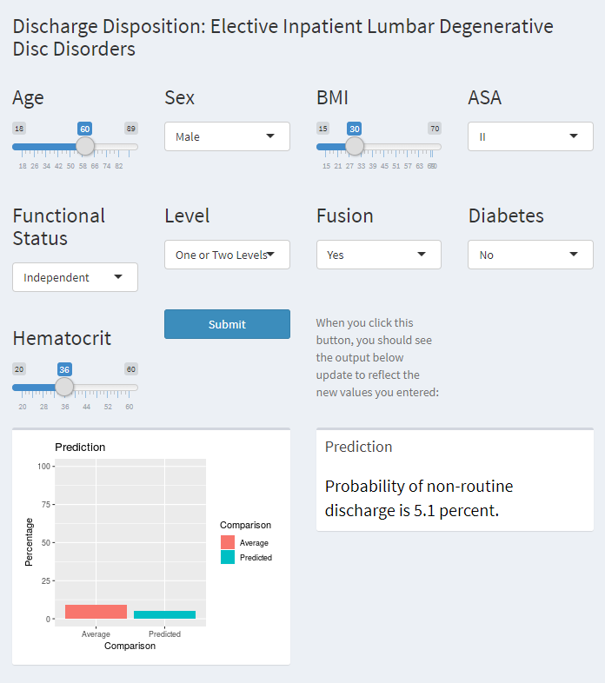Image resolution: width=605 pixels, height=683 pixels.
Task: Click the red Average bar in chart
Action: pos(96,612)
